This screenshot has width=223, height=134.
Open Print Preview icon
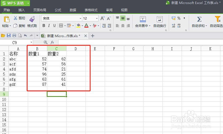pos(20,36)
